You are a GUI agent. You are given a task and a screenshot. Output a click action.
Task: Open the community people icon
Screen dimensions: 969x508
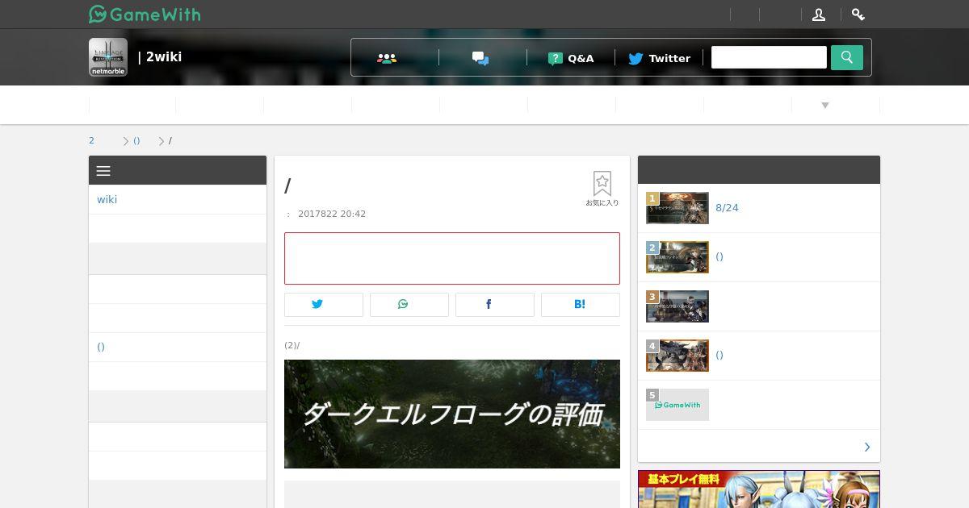pyautogui.click(x=387, y=58)
